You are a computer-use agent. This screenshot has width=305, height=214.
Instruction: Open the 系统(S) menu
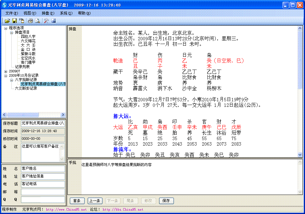[x=66, y=13]
